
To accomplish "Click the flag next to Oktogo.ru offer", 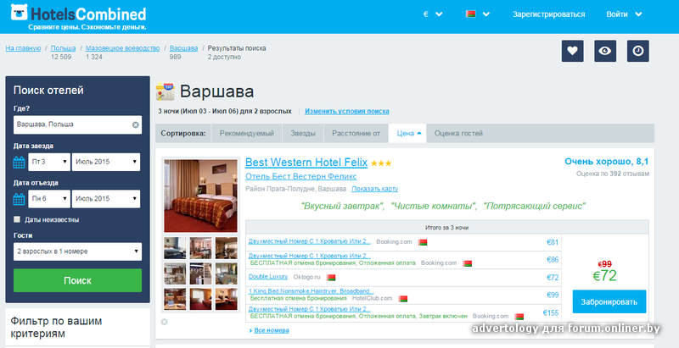I will [x=331, y=277].
